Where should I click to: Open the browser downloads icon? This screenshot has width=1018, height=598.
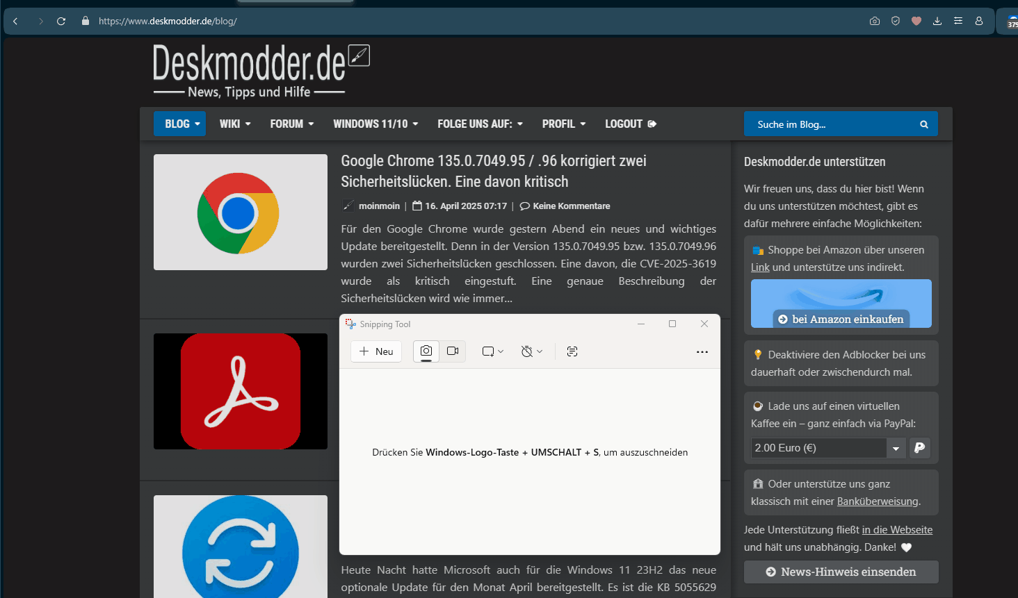click(x=937, y=21)
